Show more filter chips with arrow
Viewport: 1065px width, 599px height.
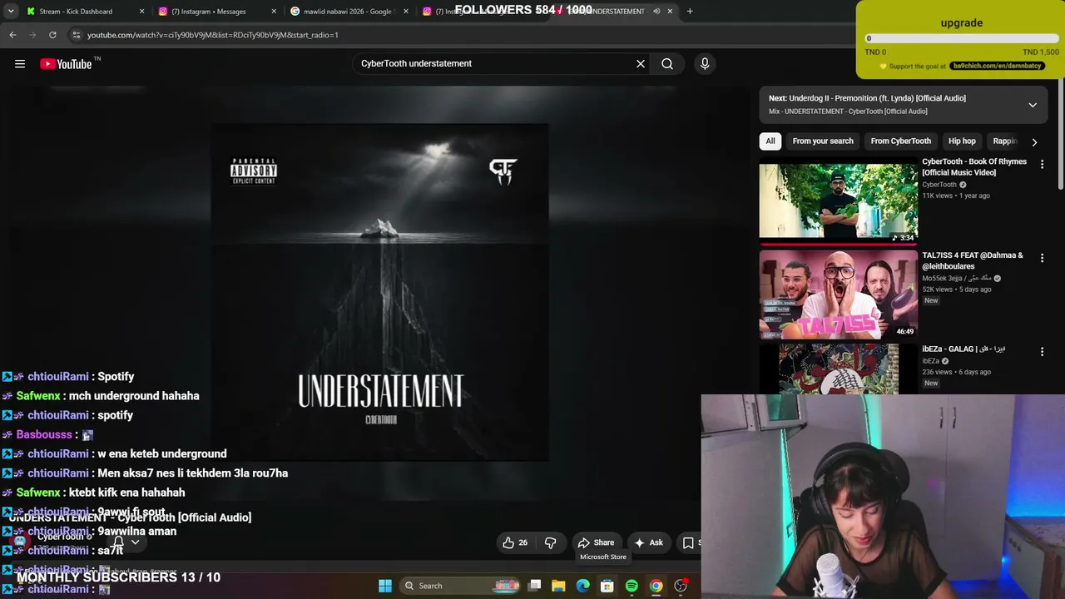[1034, 141]
